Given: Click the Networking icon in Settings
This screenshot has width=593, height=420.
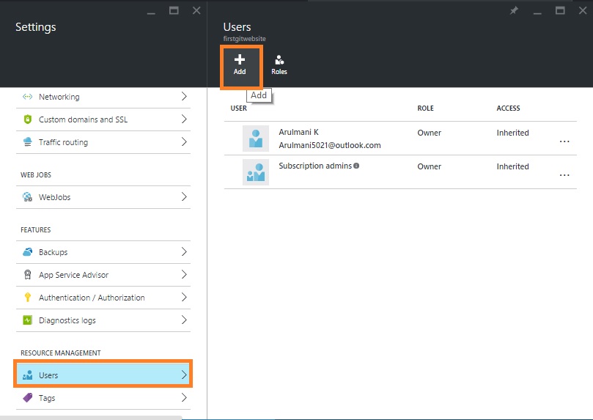Looking at the screenshot, I should [x=28, y=97].
